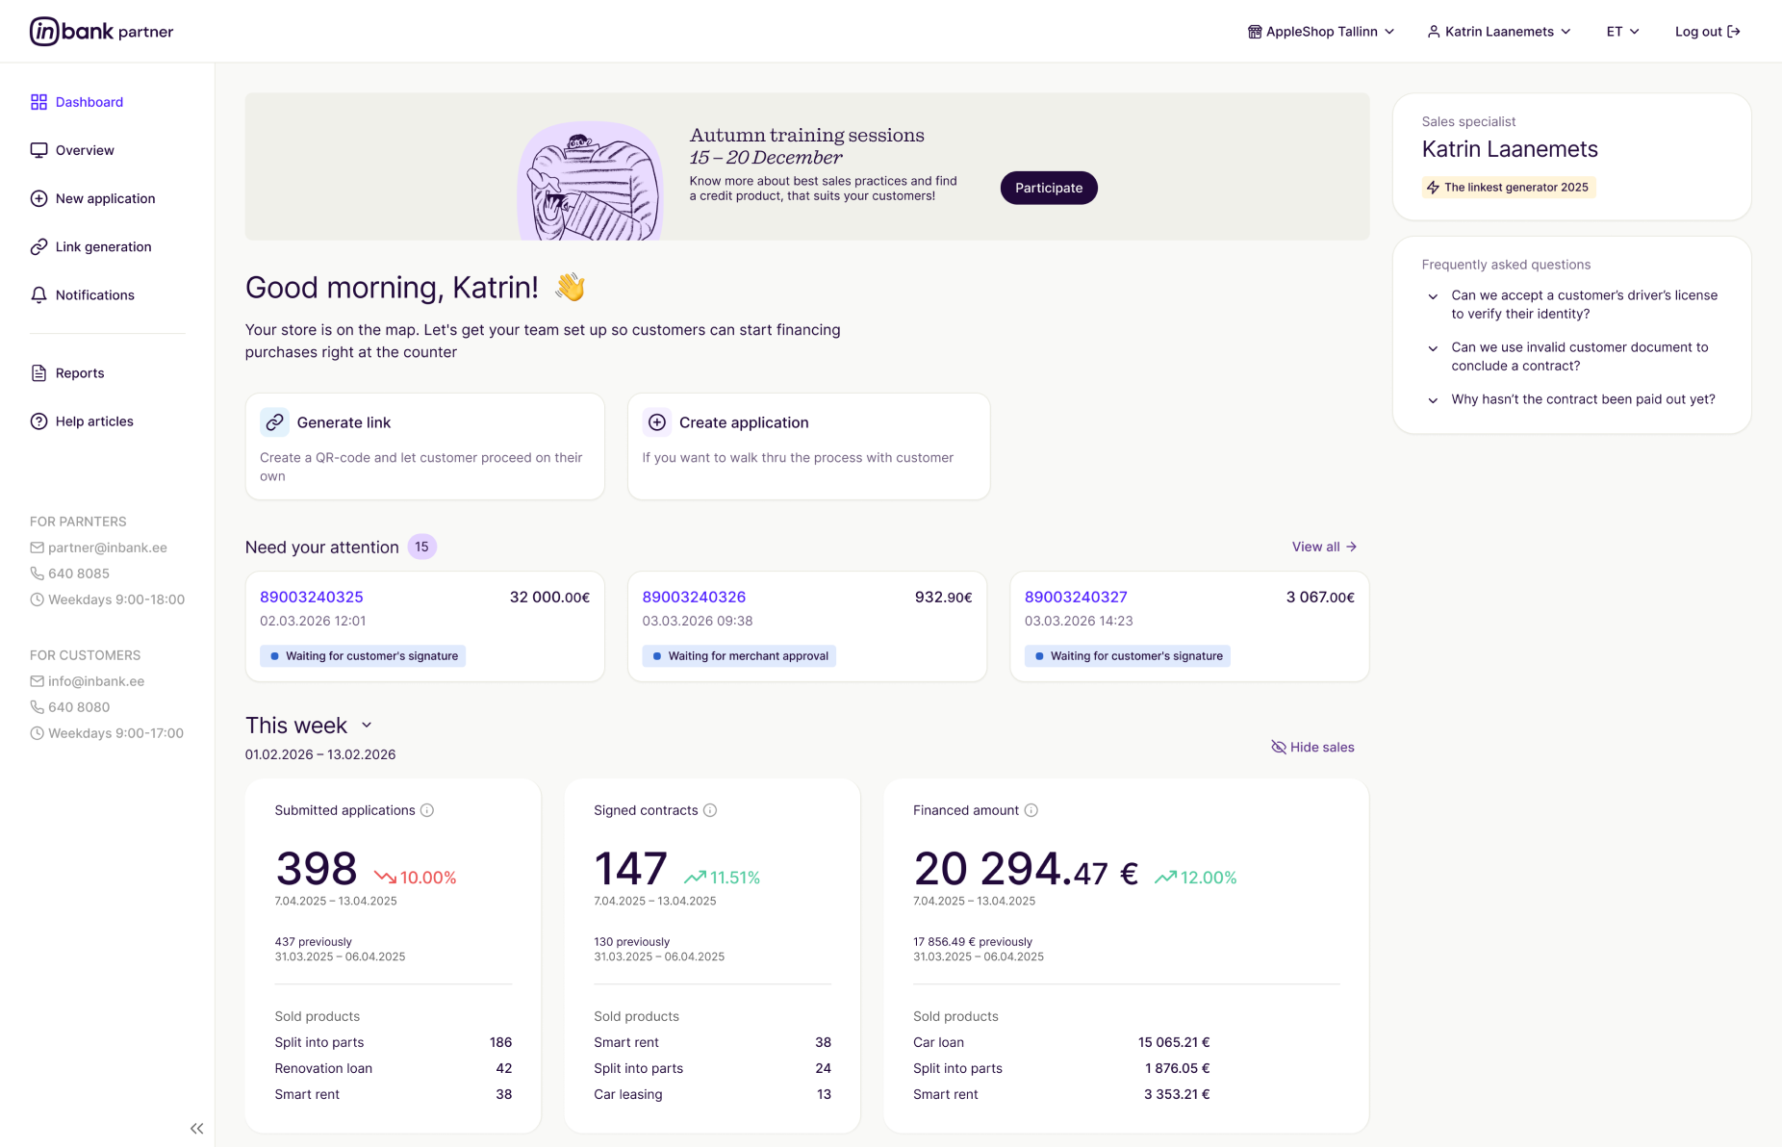This screenshot has width=1782, height=1147.
Task: Click the info icon next to Financed amount
Action: (x=1031, y=810)
